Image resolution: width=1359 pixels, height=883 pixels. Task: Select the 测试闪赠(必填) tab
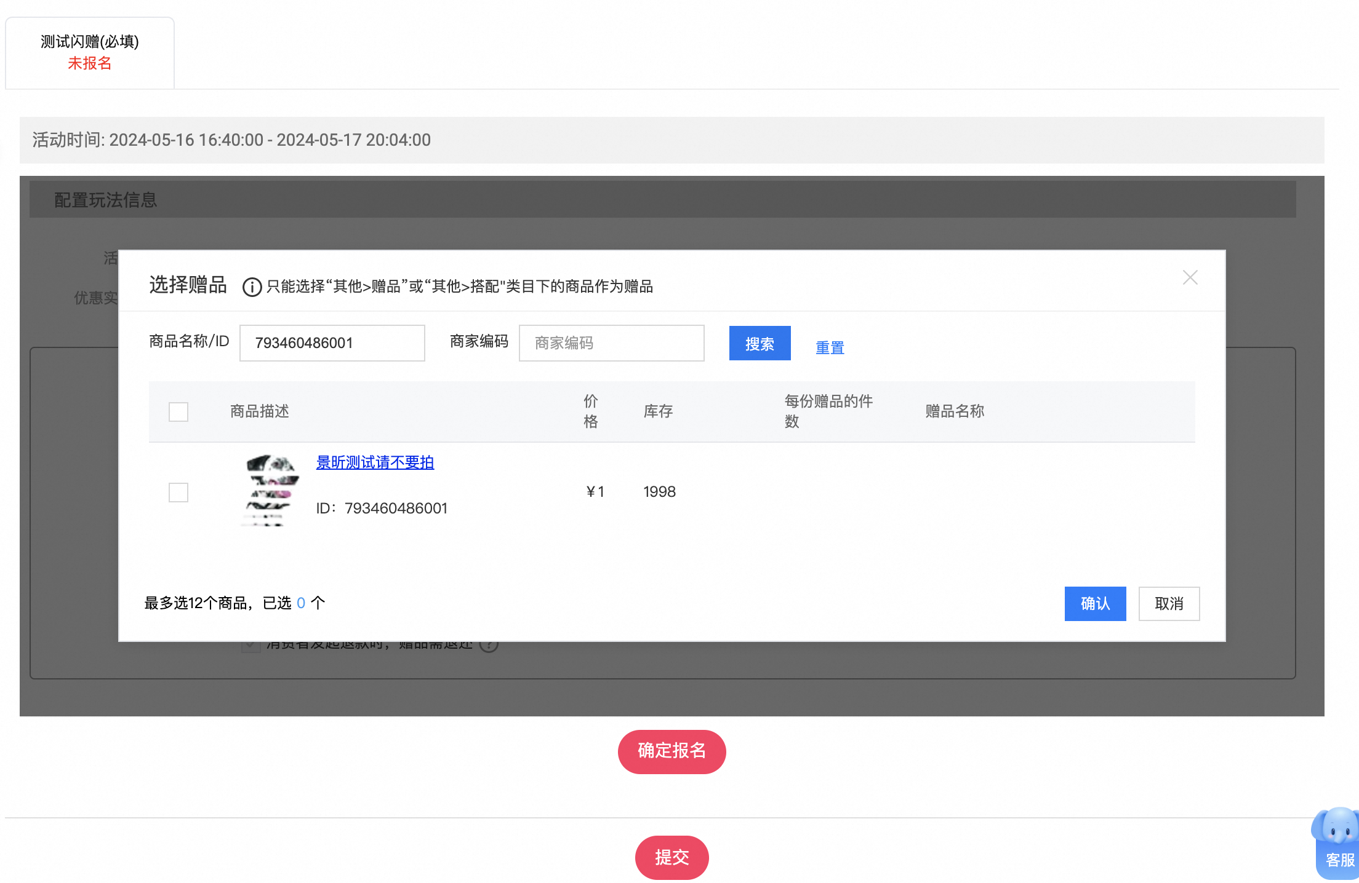[x=90, y=53]
